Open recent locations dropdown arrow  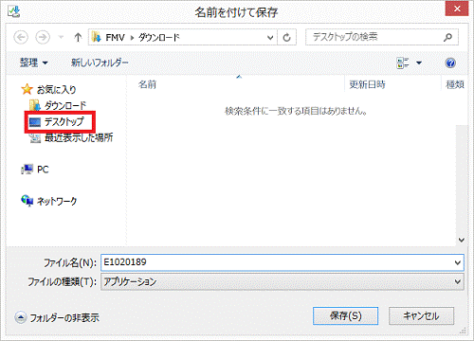61,38
